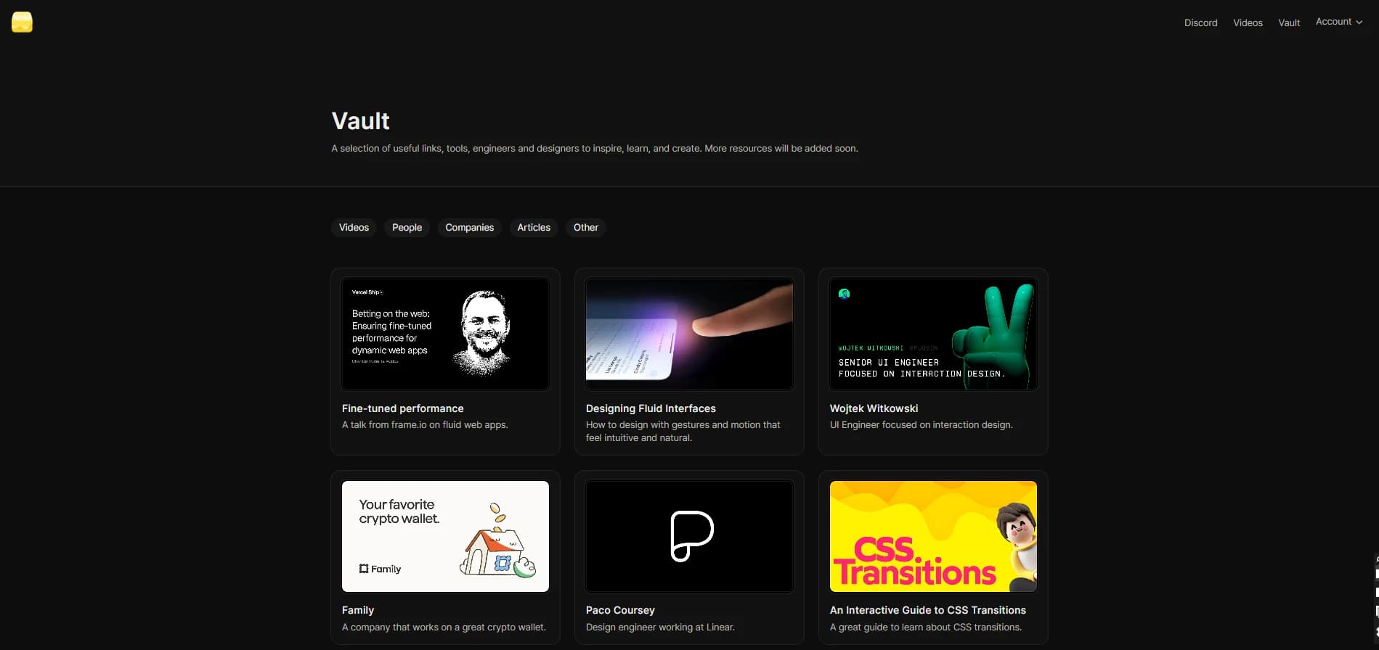Choose the Other filter pill

[585, 228]
